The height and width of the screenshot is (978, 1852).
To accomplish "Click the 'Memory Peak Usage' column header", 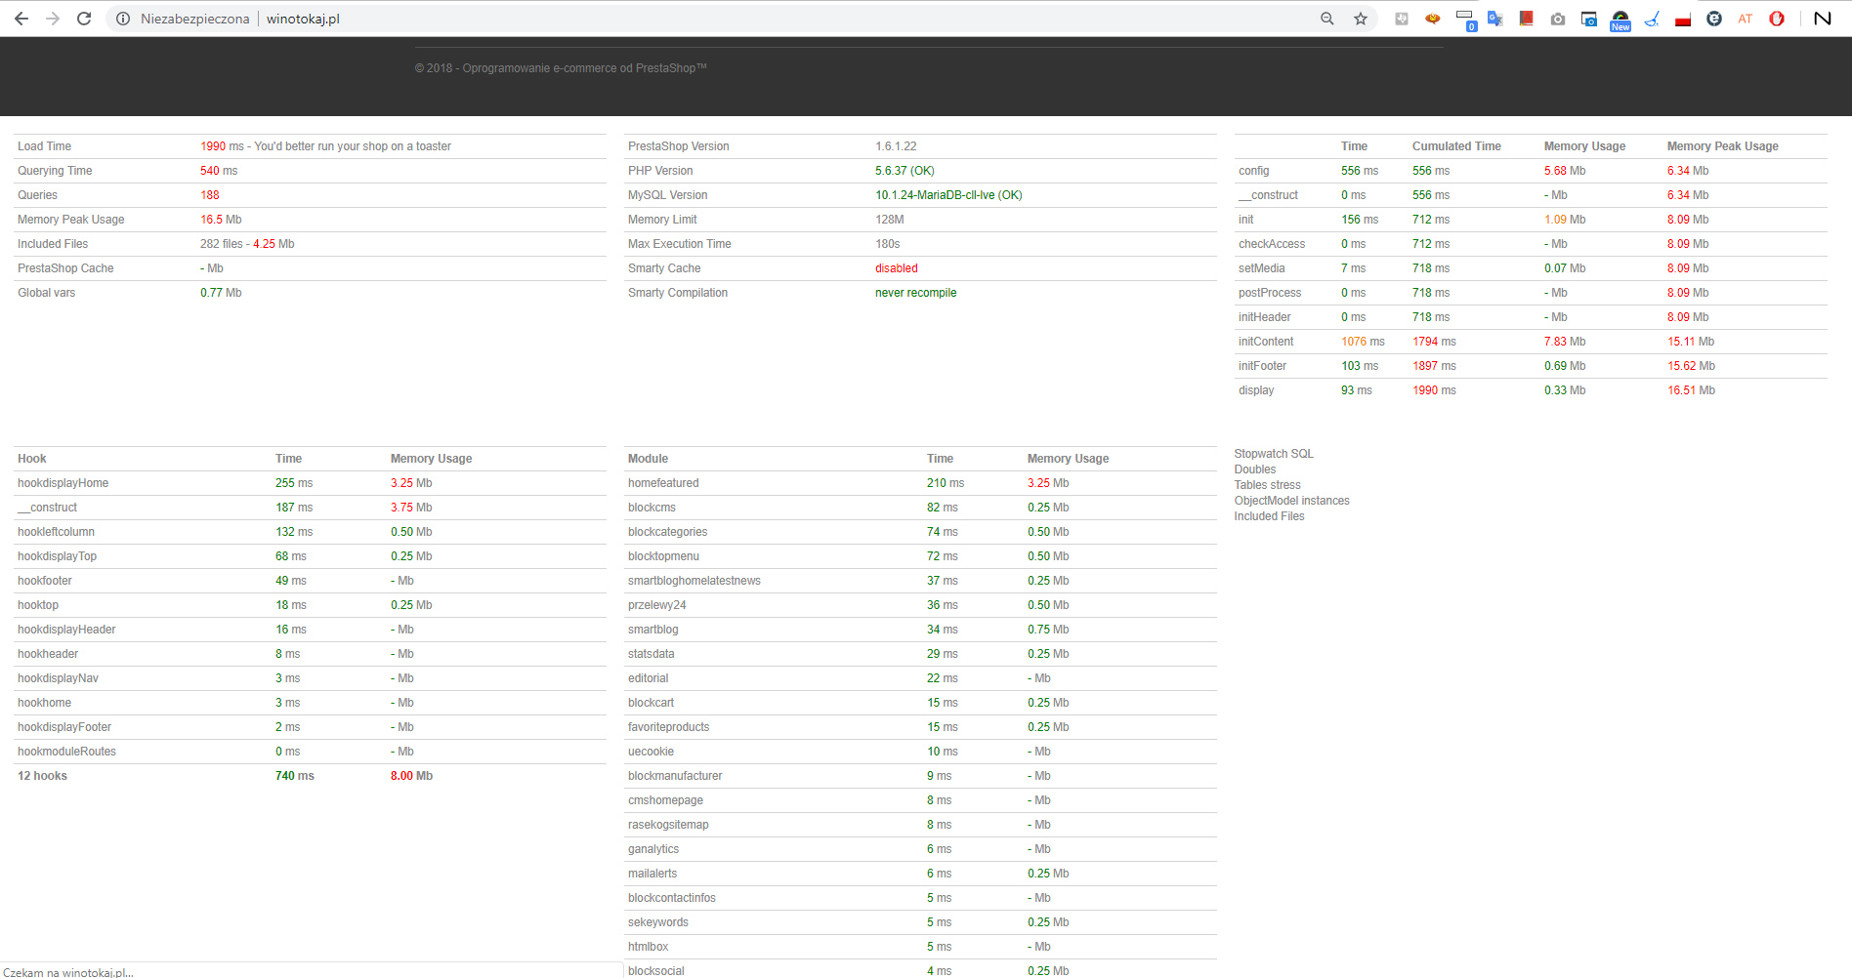I will coord(1723,146).
